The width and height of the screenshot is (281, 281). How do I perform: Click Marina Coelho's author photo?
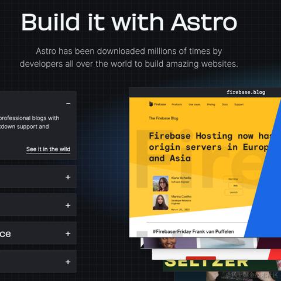160,202
